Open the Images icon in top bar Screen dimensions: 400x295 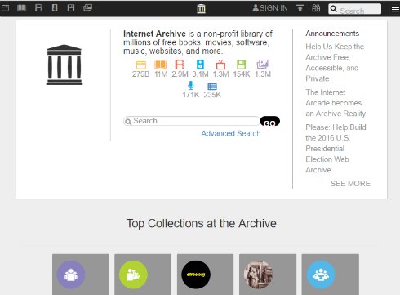click(x=87, y=8)
